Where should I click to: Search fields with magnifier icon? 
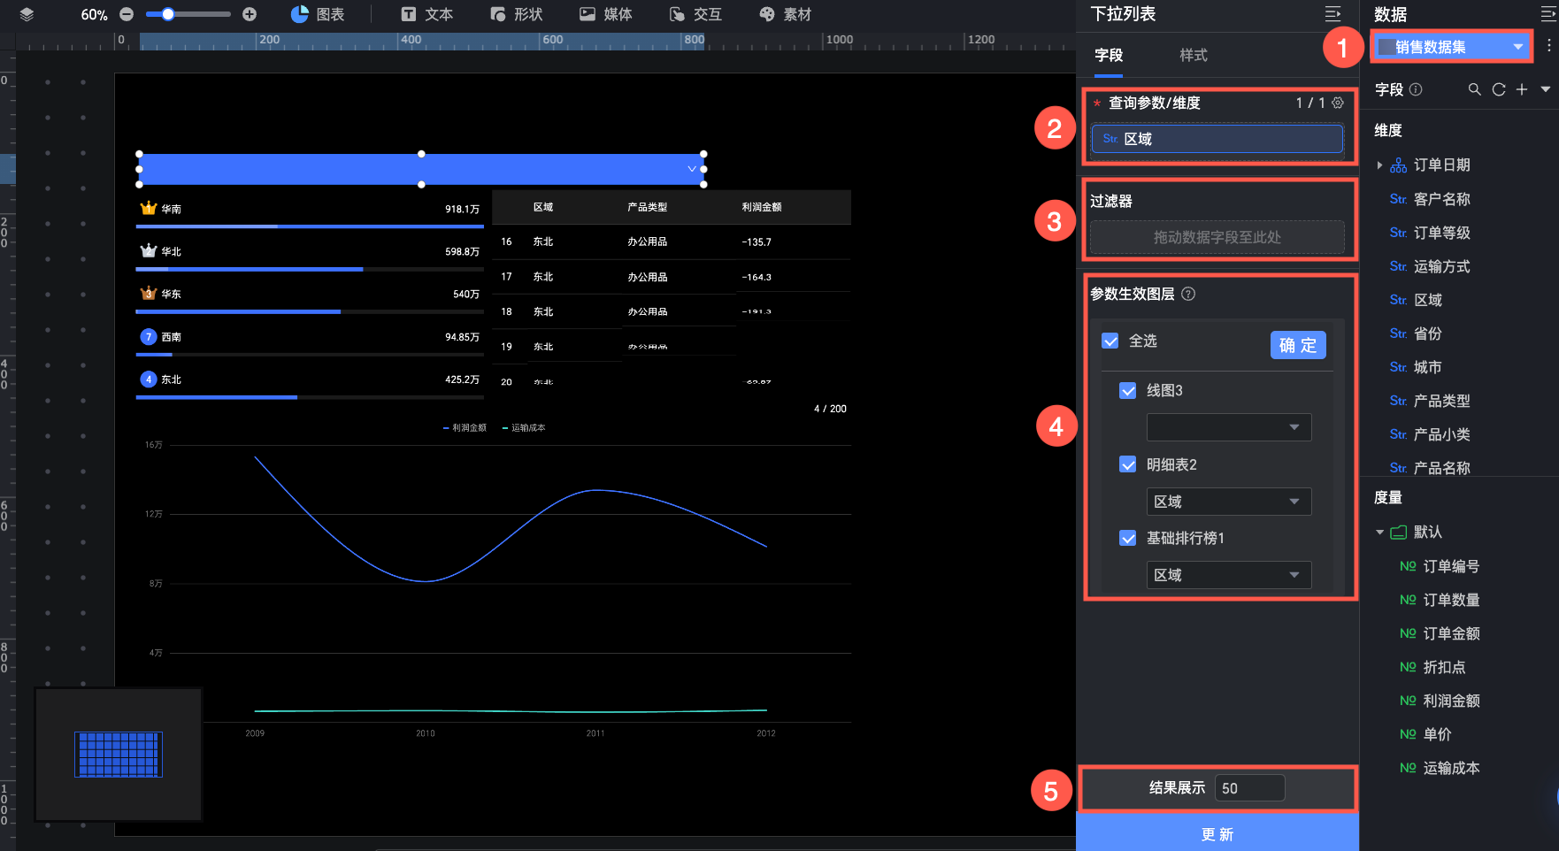1474,89
